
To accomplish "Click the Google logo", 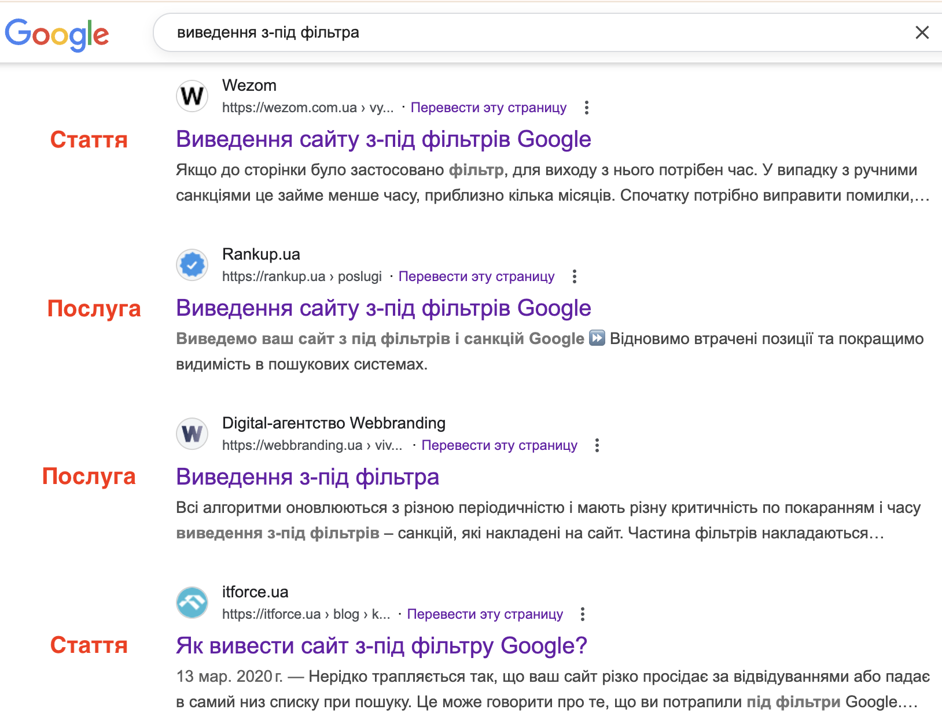I will [57, 34].
